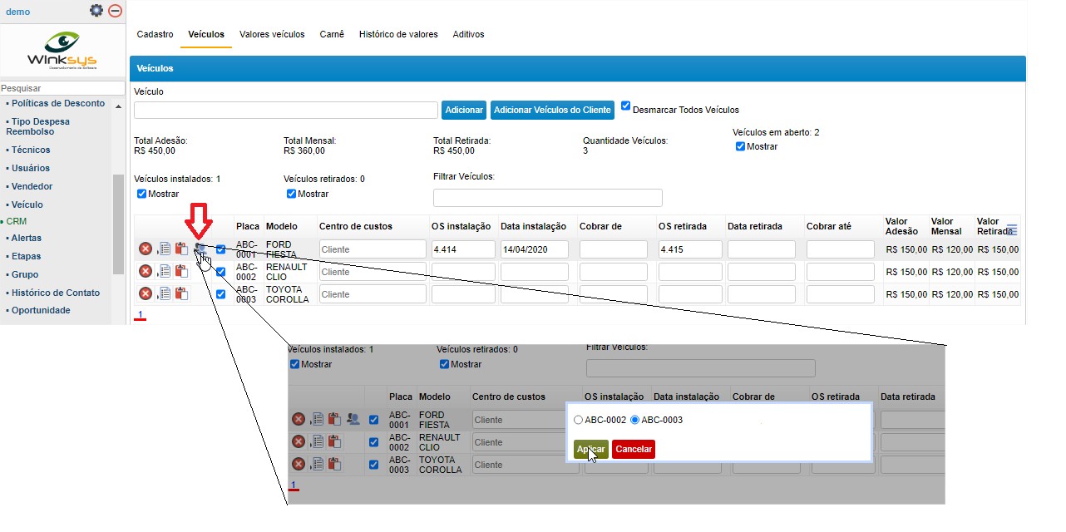The height and width of the screenshot is (532, 1066).
Task: Click the people swap icon on upper ABC-0001 row
Action: 200,248
